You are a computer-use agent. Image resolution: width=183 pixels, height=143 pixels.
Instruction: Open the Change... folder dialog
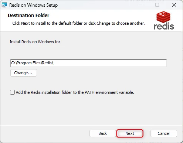click(24, 73)
